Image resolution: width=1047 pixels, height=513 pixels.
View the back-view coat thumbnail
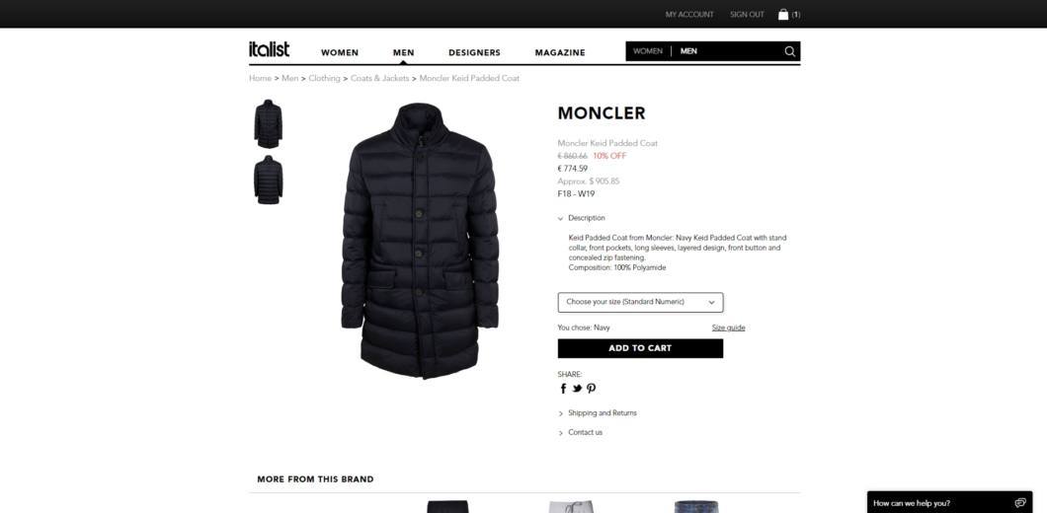click(268, 181)
